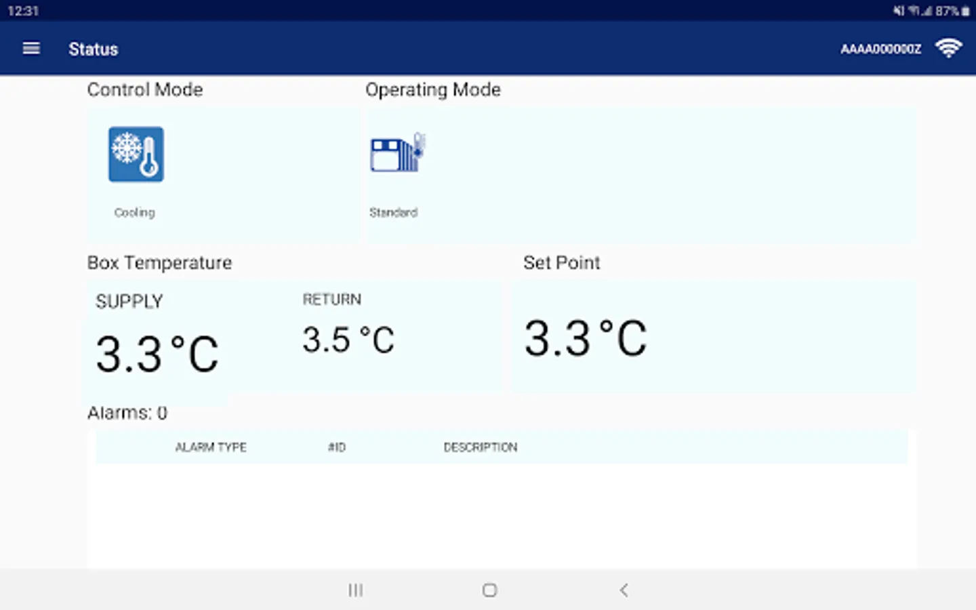Tap the Android home button
The height and width of the screenshot is (610, 976).
click(489, 590)
